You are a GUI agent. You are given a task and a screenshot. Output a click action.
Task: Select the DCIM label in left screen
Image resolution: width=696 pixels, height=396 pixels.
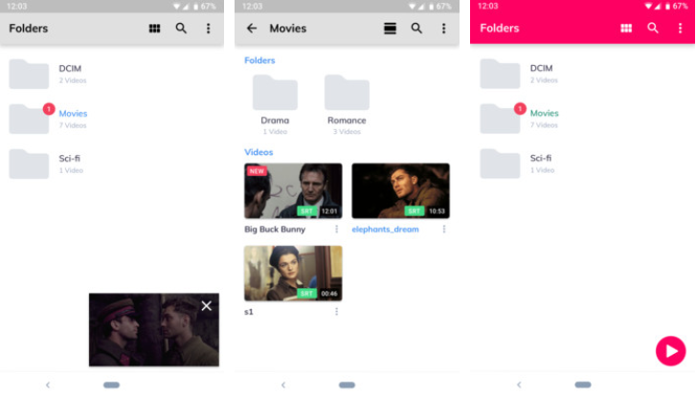(x=70, y=68)
